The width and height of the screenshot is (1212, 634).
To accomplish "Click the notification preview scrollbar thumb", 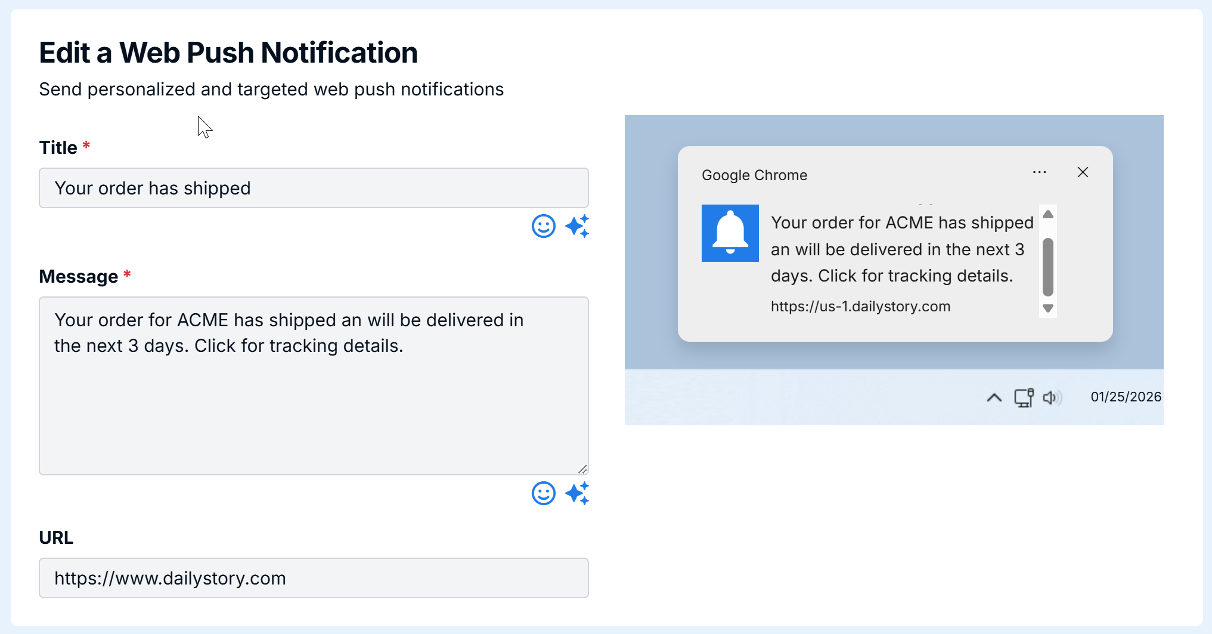I will [1047, 267].
